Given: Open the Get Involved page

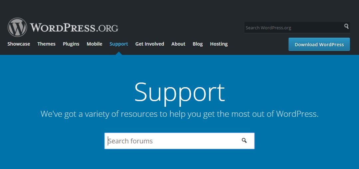Looking at the screenshot, I should [150, 44].
